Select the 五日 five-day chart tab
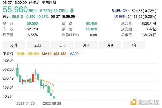Screen dimensions: 162x108 (38, 45)
